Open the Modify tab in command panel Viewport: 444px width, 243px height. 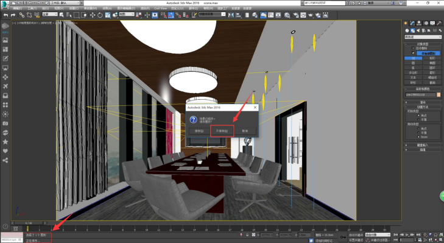click(412, 23)
